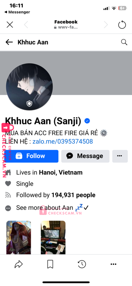Screen dimensions: 132x286
Task: Open the bottom toolbar more options dots
Action: point(113,264)
